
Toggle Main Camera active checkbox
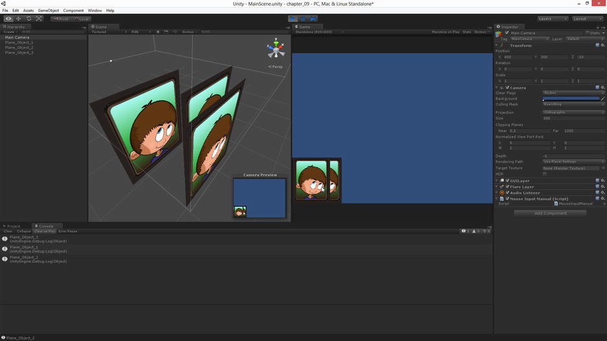pos(507,33)
